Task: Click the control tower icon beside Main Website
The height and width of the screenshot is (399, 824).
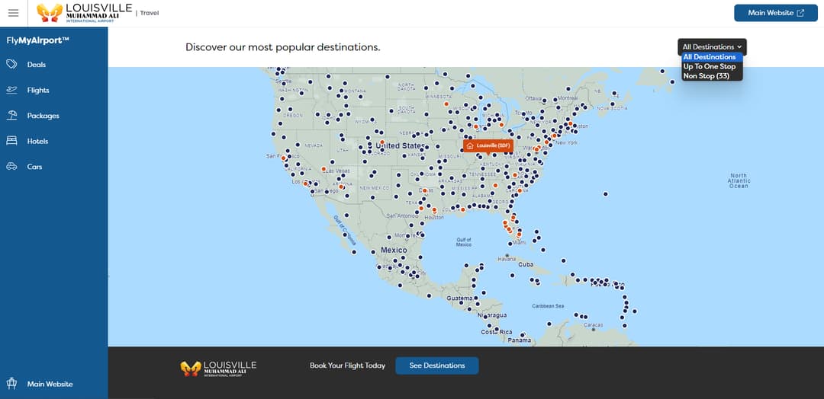Action: click(11, 383)
